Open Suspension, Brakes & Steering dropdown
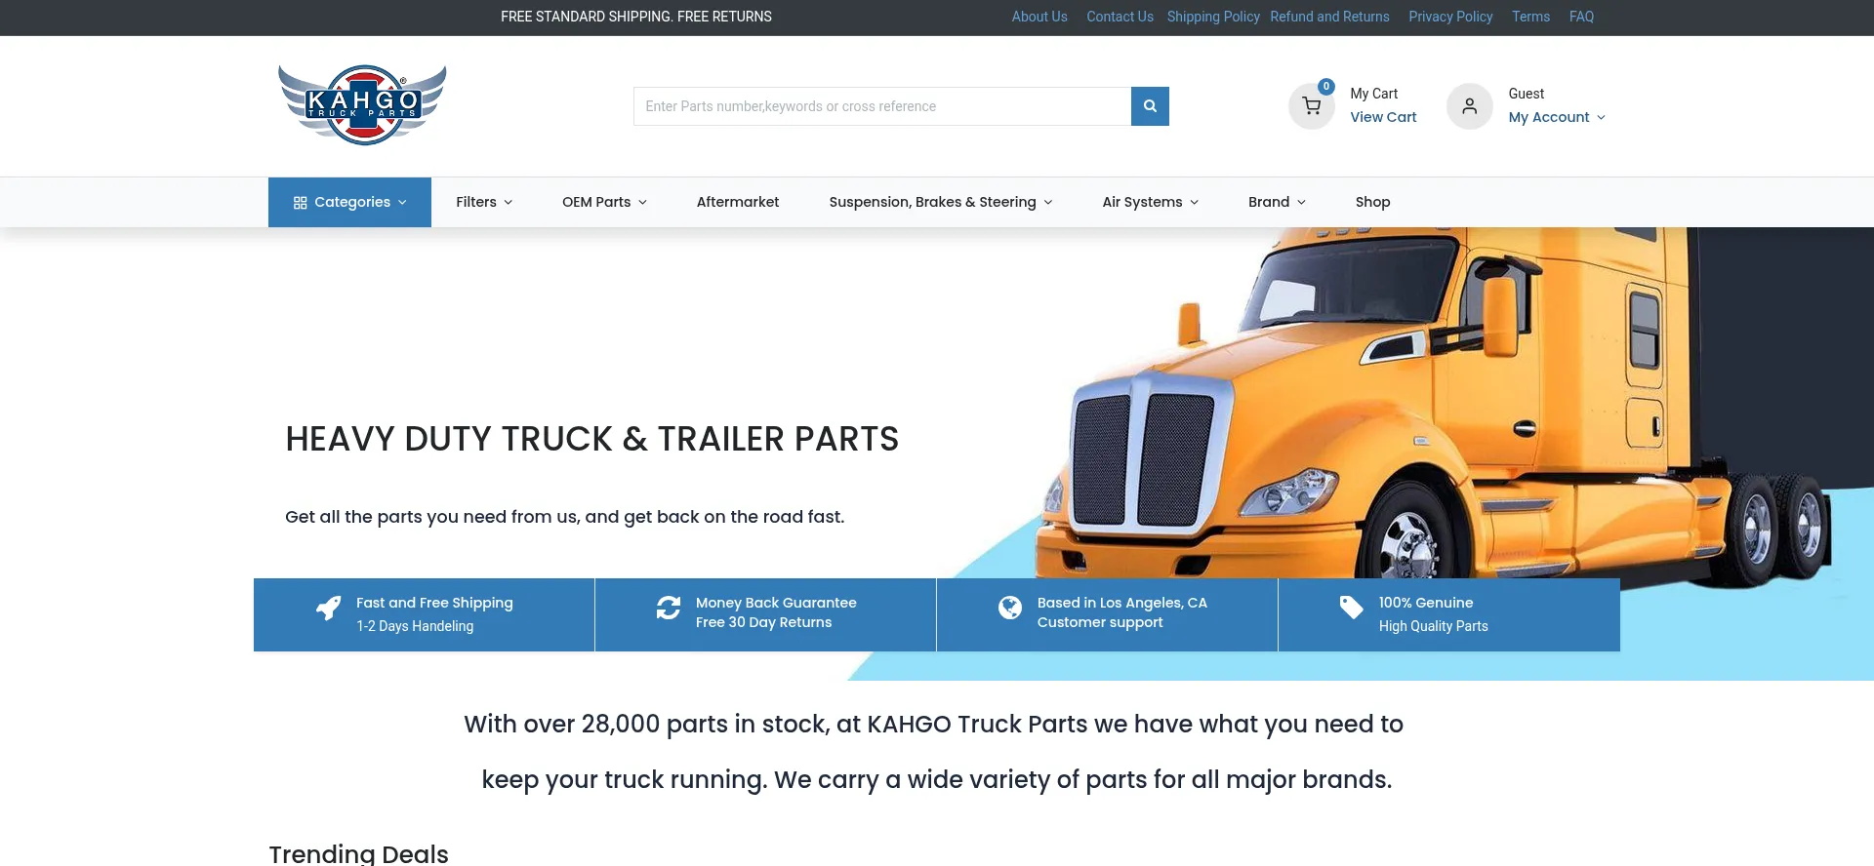Screen dimensions: 1874x866 click(x=941, y=202)
